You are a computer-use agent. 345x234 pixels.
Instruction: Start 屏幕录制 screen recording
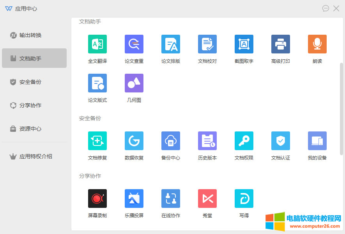pyautogui.click(x=97, y=199)
